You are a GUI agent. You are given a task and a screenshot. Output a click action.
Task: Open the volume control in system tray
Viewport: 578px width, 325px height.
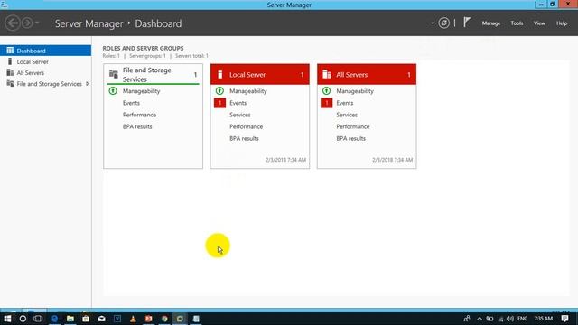(510, 319)
